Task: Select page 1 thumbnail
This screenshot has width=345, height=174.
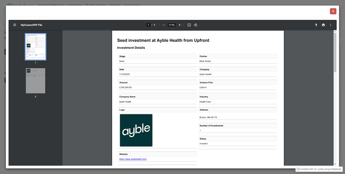Action: click(x=36, y=47)
